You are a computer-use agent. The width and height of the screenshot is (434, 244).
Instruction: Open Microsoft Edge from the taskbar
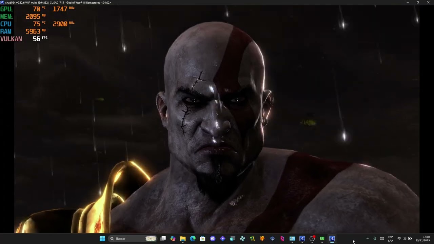coord(193,239)
